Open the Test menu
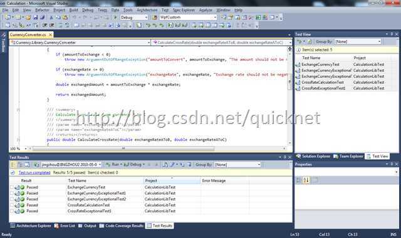Image resolution: width=401 pixels, height=238 pixels. pyautogui.click(x=165, y=10)
